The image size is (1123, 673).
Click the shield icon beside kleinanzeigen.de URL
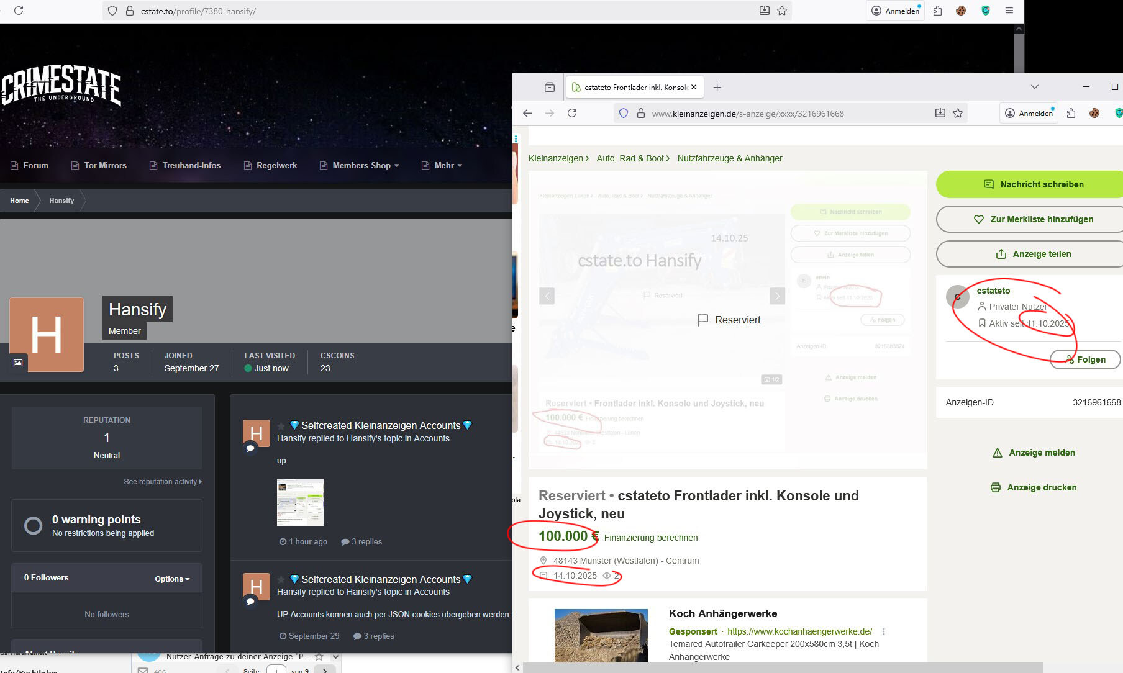[624, 113]
